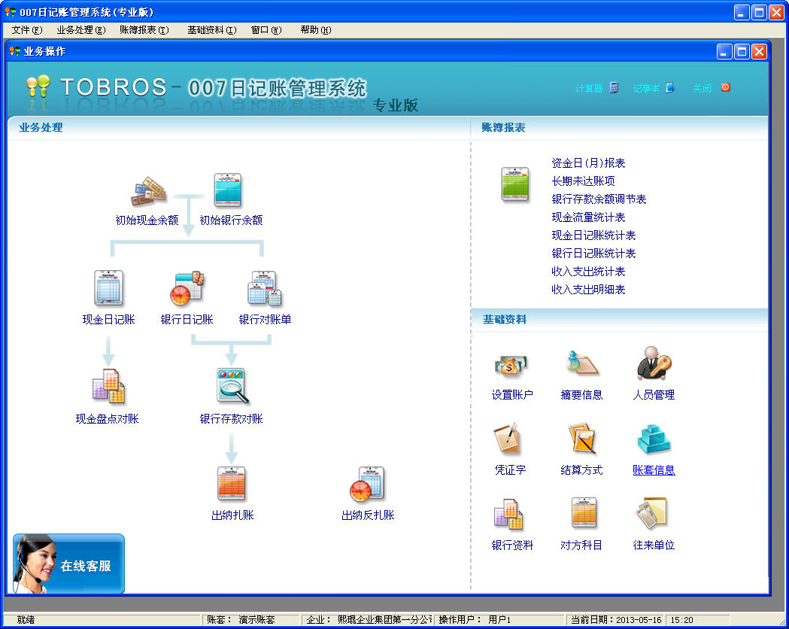Click the notepad icon in the header

click(x=670, y=88)
